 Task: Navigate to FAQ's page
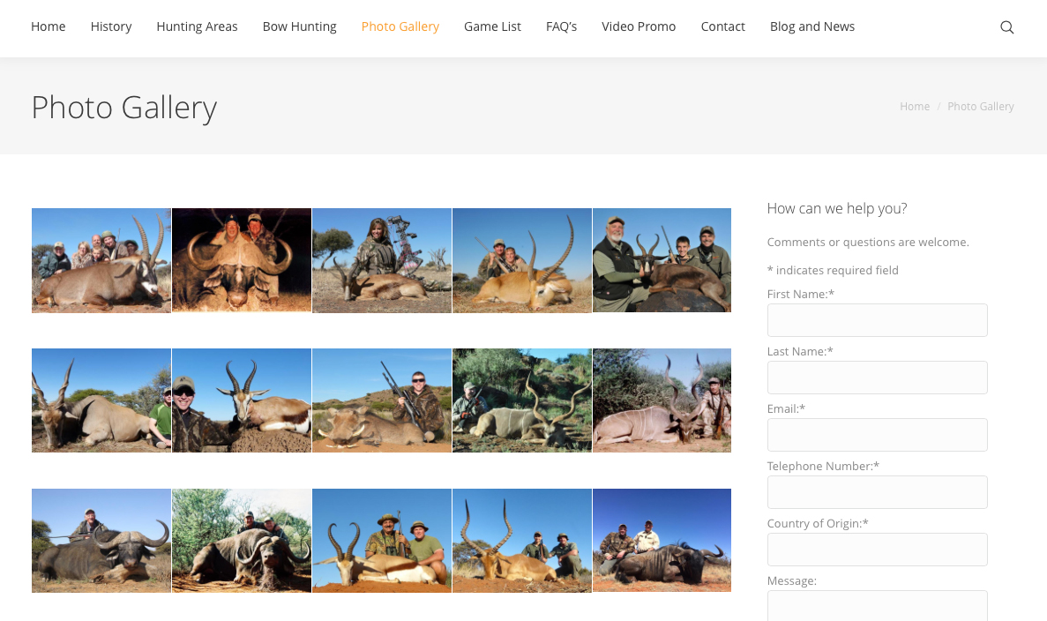pyautogui.click(x=561, y=26)
